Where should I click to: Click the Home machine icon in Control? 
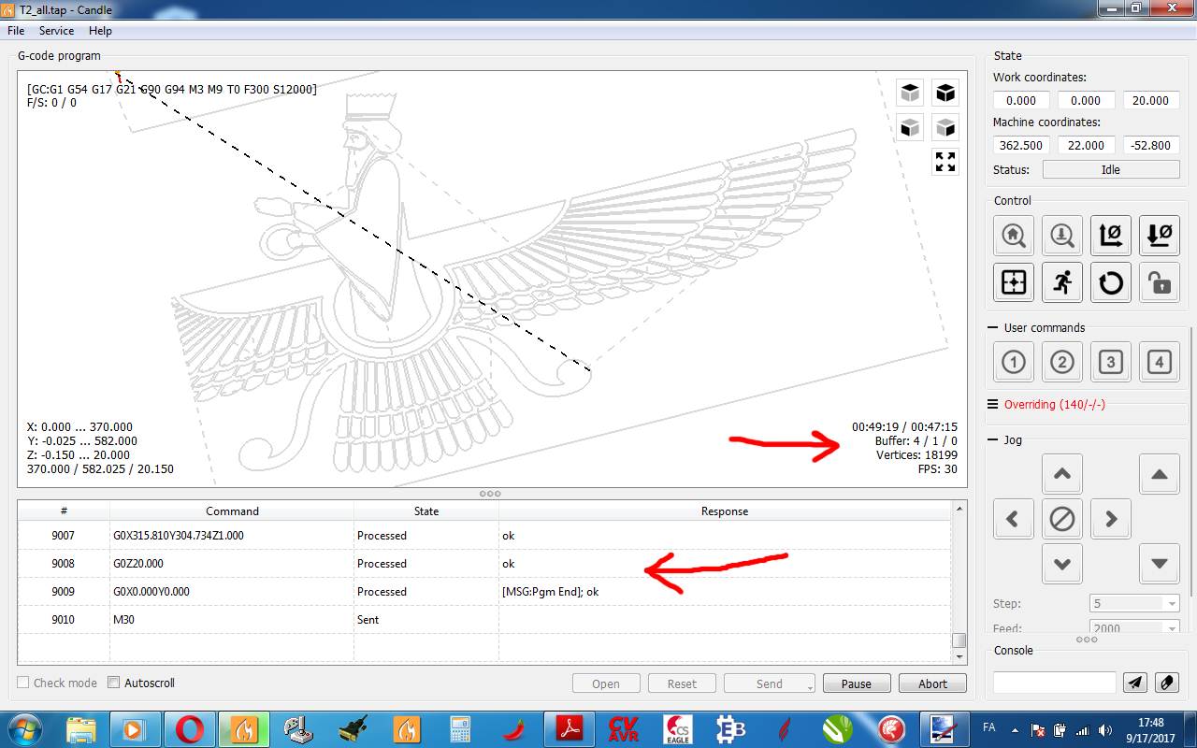1014,236
